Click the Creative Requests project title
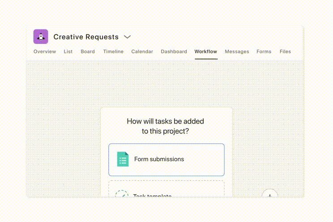The width and height of the screenshot is (333, 222). pyautogui.click(x=86, y=37)
